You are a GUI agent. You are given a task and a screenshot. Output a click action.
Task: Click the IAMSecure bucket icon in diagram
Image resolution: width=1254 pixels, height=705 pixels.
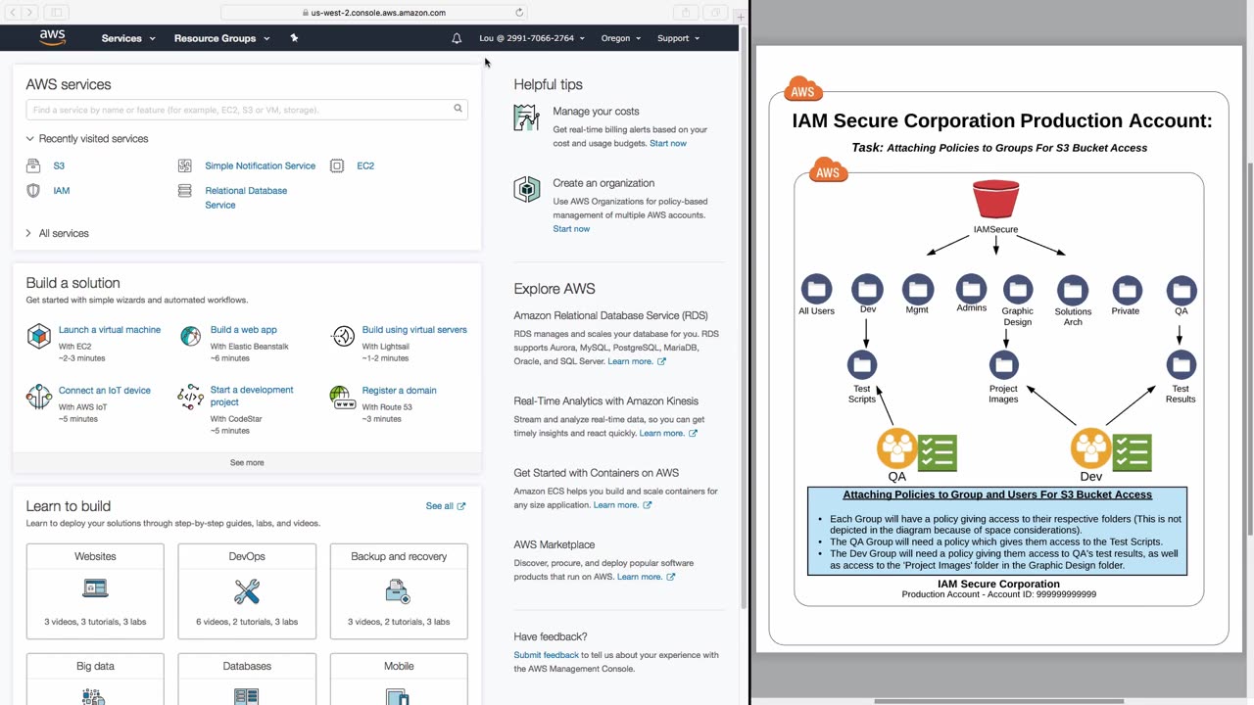[x=995, y=200]
